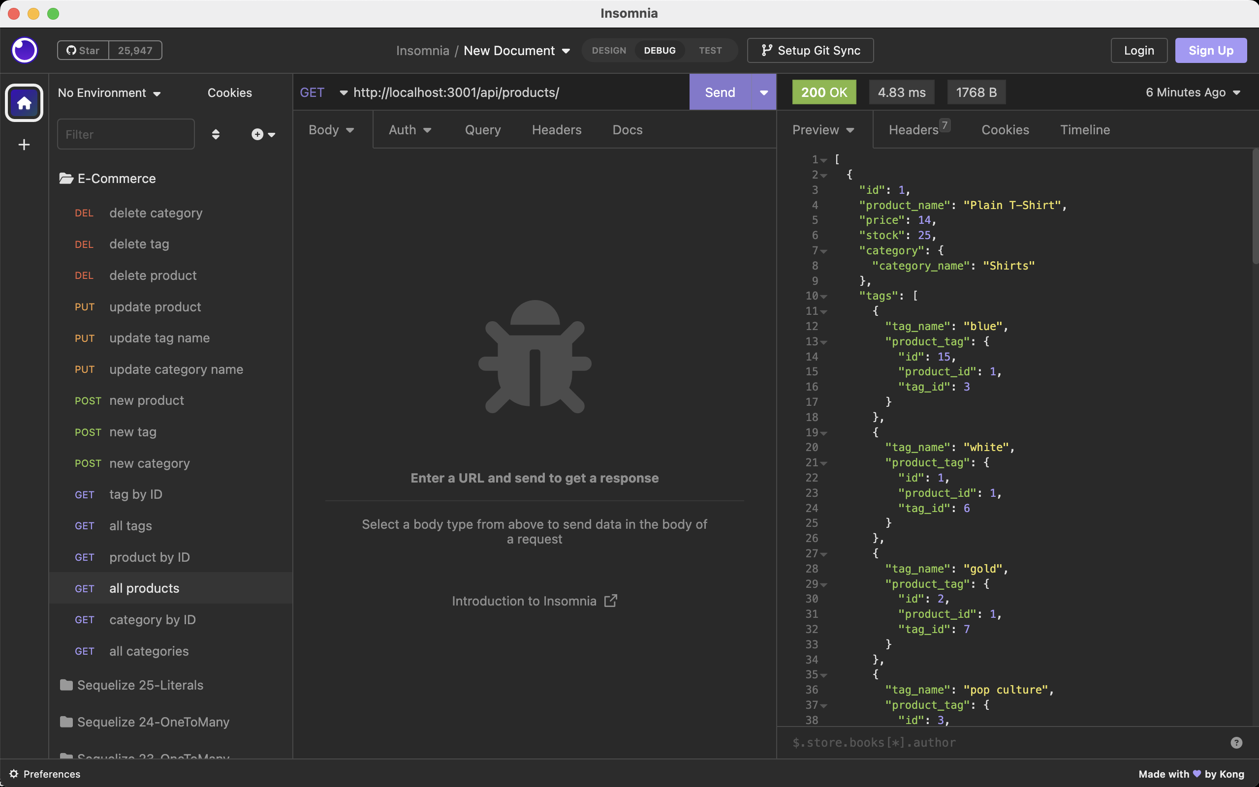Click the help question mark icon bottom right
This screenshot has height=787, width=1259.
pos(1236,742)
